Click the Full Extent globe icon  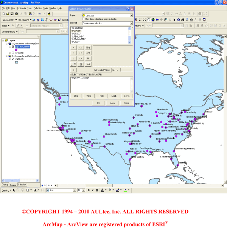tap(153, 20)
